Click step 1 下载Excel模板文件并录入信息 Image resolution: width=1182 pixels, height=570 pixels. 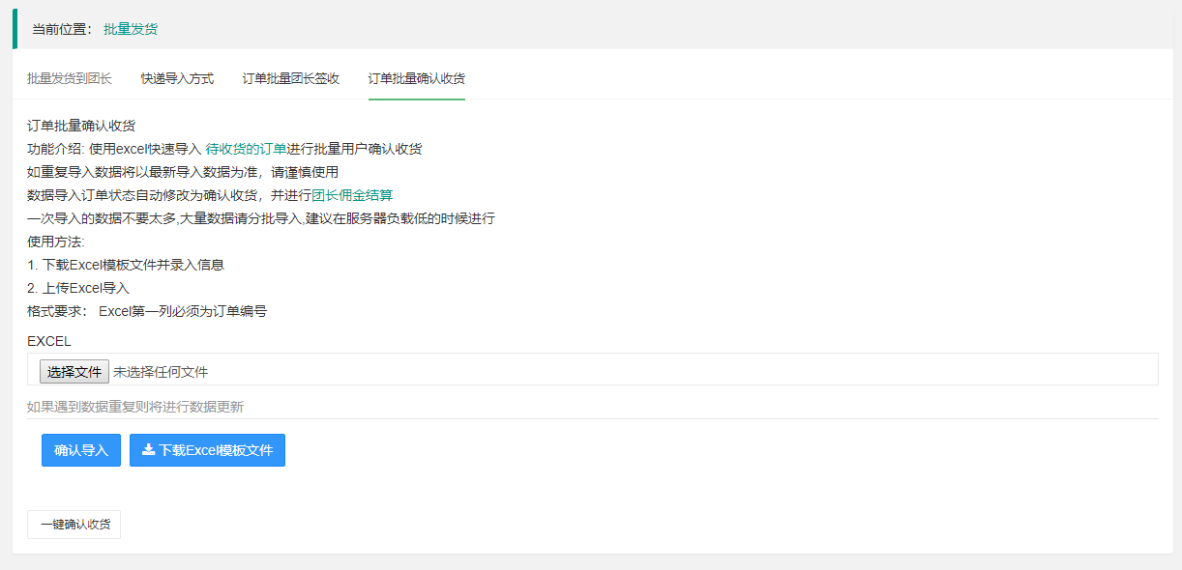tap(126, 265)
